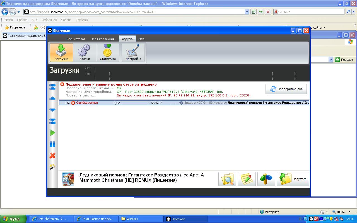
Task: Click Проверить снова button
Action: 286,89
